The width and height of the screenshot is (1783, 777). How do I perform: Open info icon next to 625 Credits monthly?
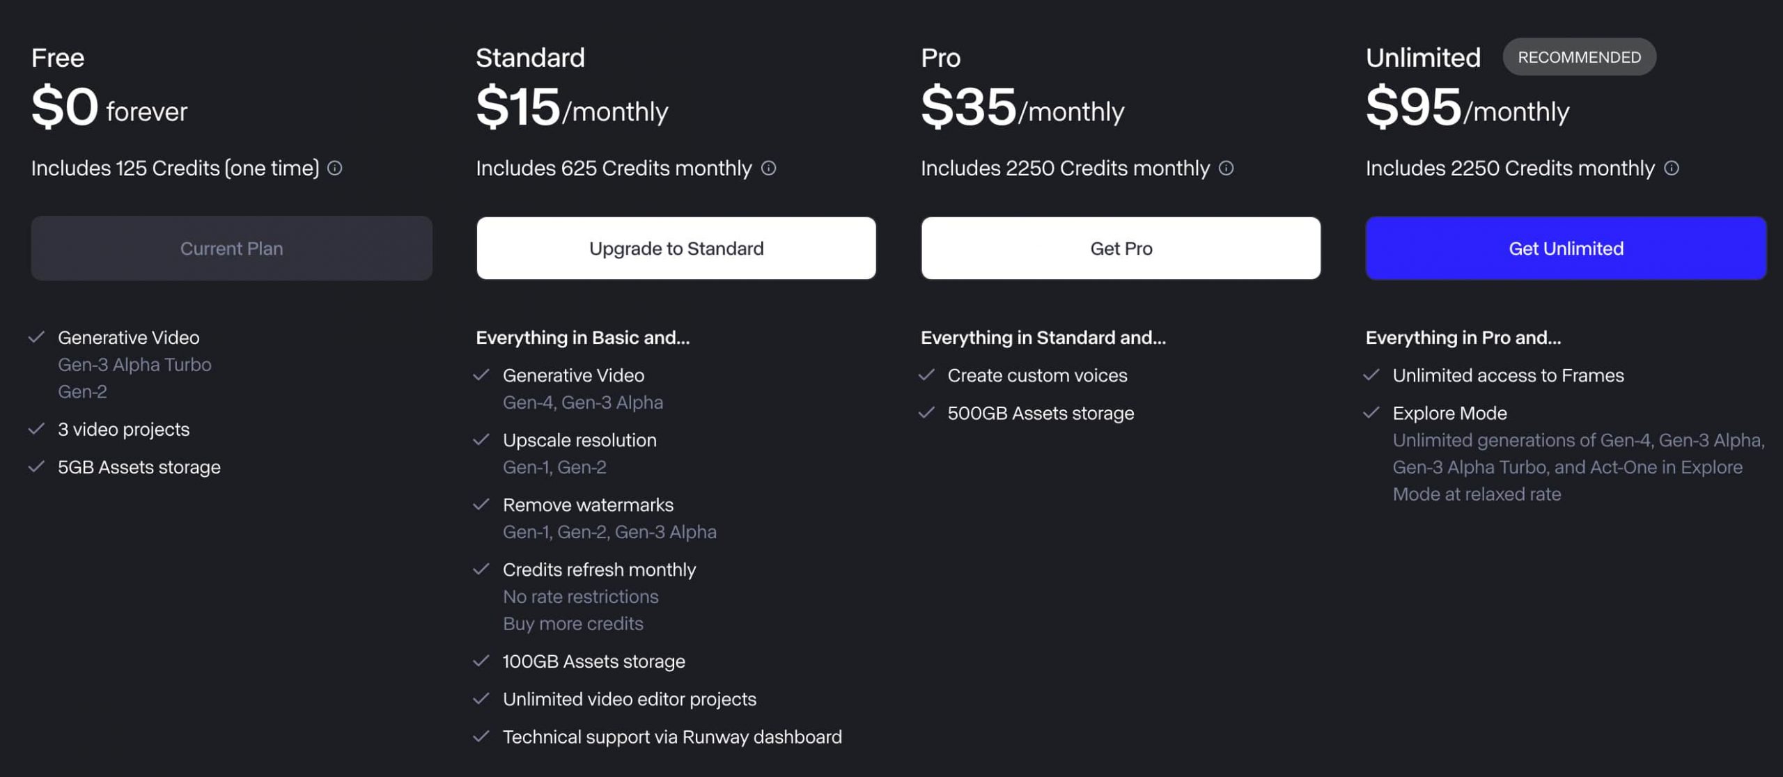(x=768, y=168)
